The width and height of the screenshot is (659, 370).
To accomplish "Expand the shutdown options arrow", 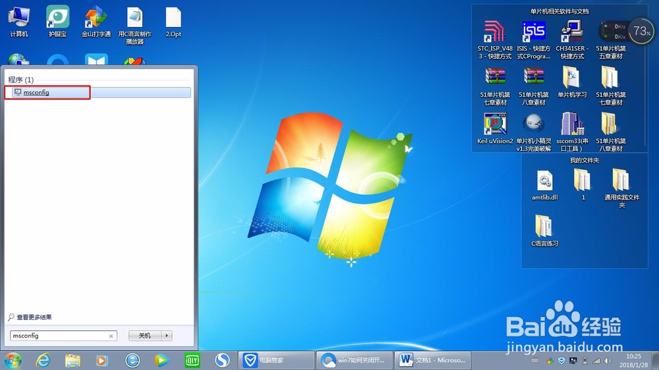I will click(167, 336).
